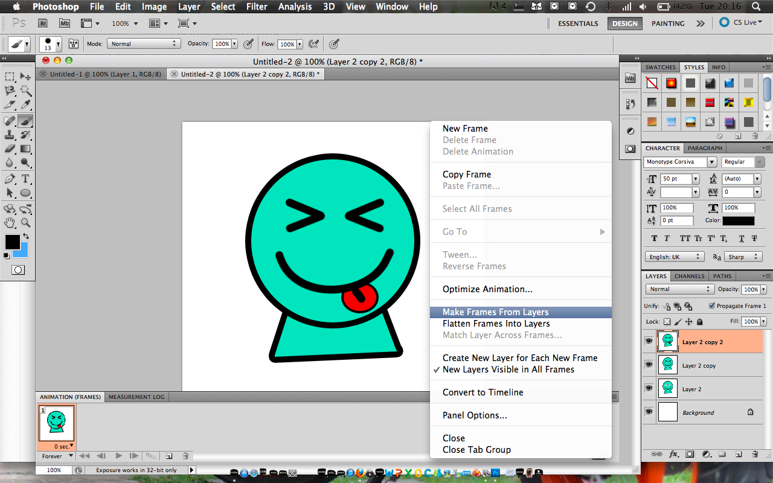
Task: Toggle Quick Mask mode in toolbox
Action: point(18,270)
